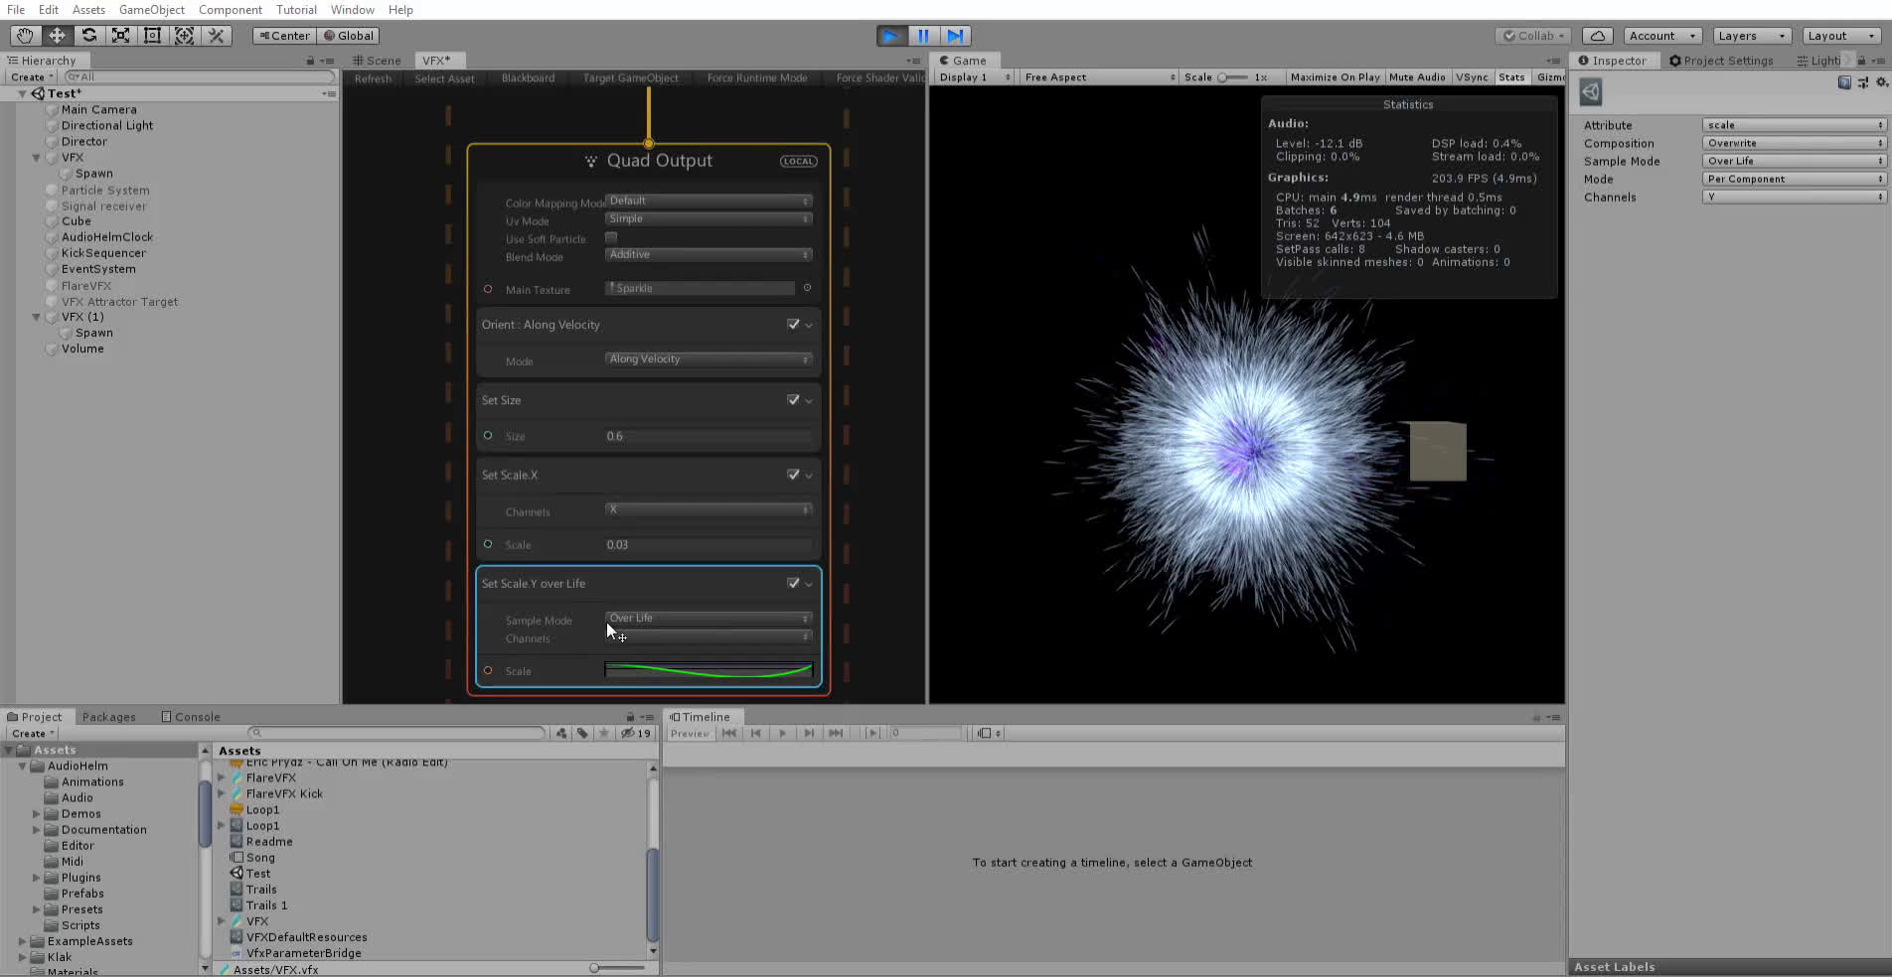Select the Rotate tool
Screen dimensions: 1892x977
88,36
